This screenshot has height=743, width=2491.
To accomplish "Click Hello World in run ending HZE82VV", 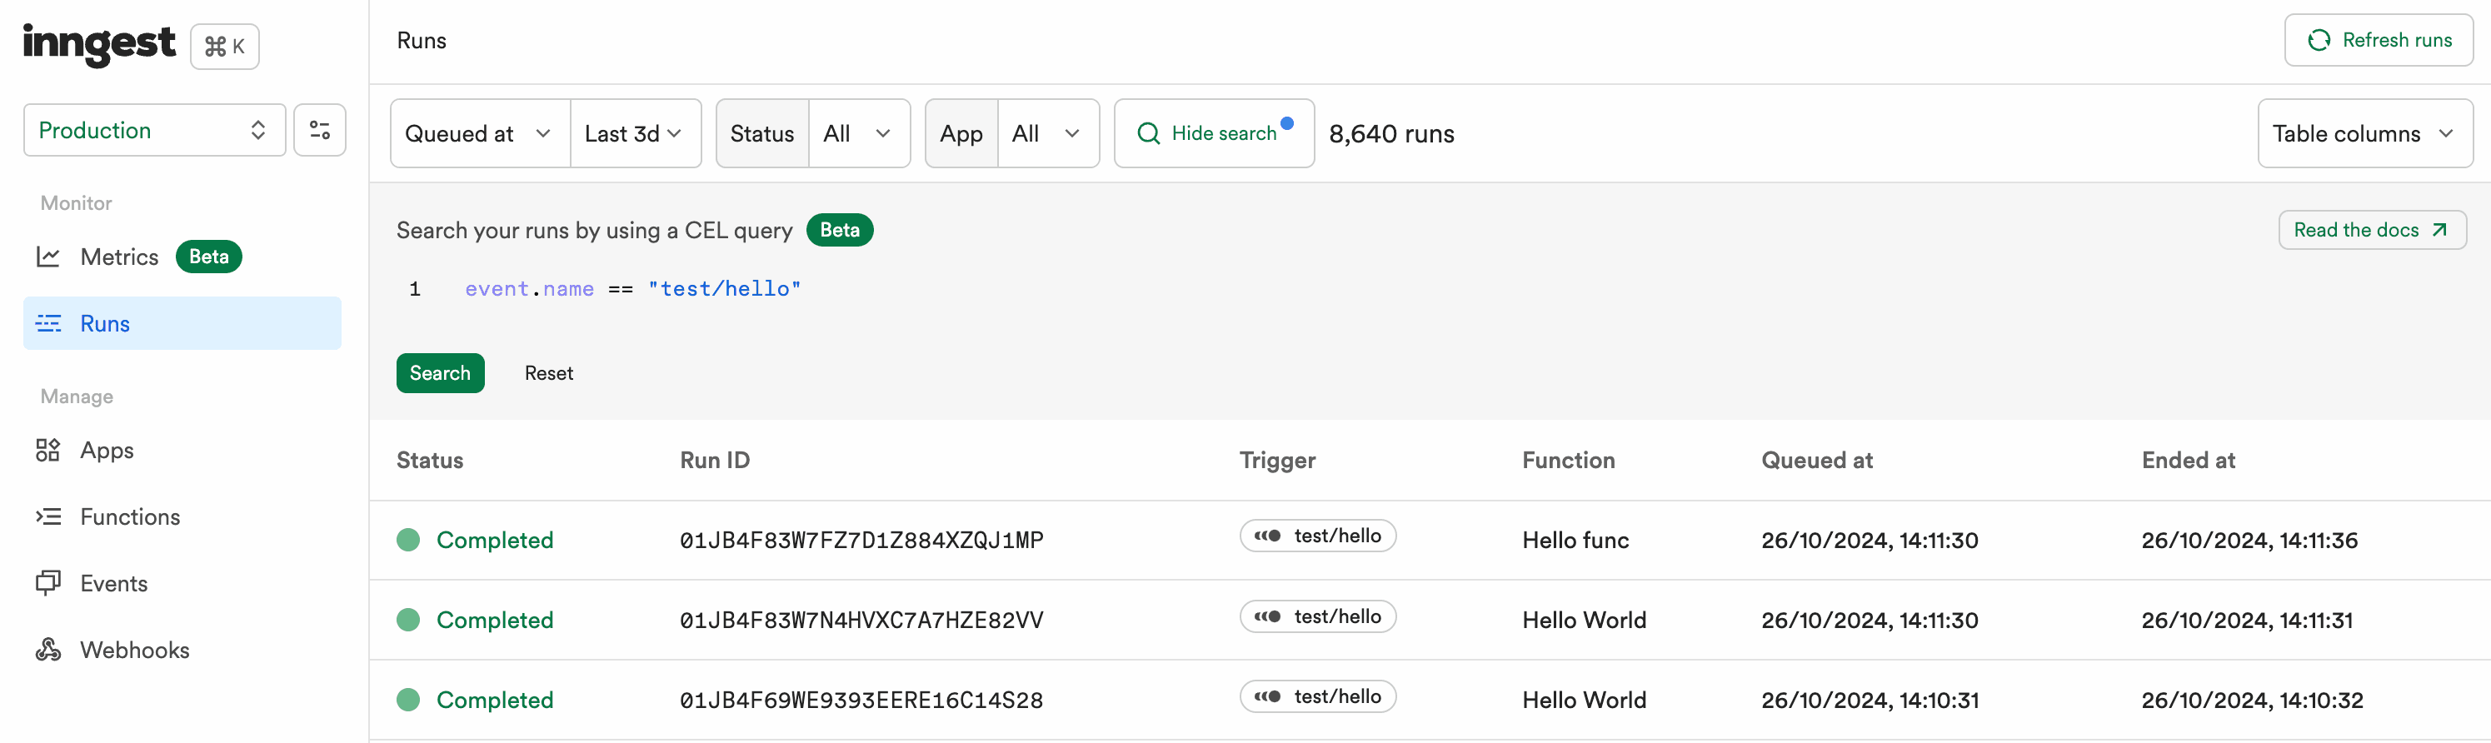I will [x=1584, y=620].
